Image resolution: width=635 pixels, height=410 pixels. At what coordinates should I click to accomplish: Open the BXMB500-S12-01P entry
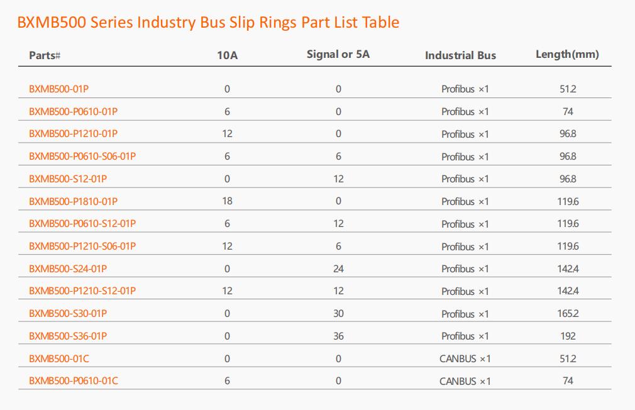[68, 179]
